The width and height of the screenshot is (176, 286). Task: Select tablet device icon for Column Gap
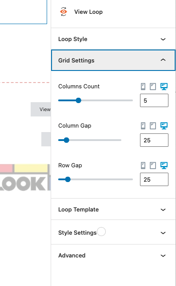[153, 126]
